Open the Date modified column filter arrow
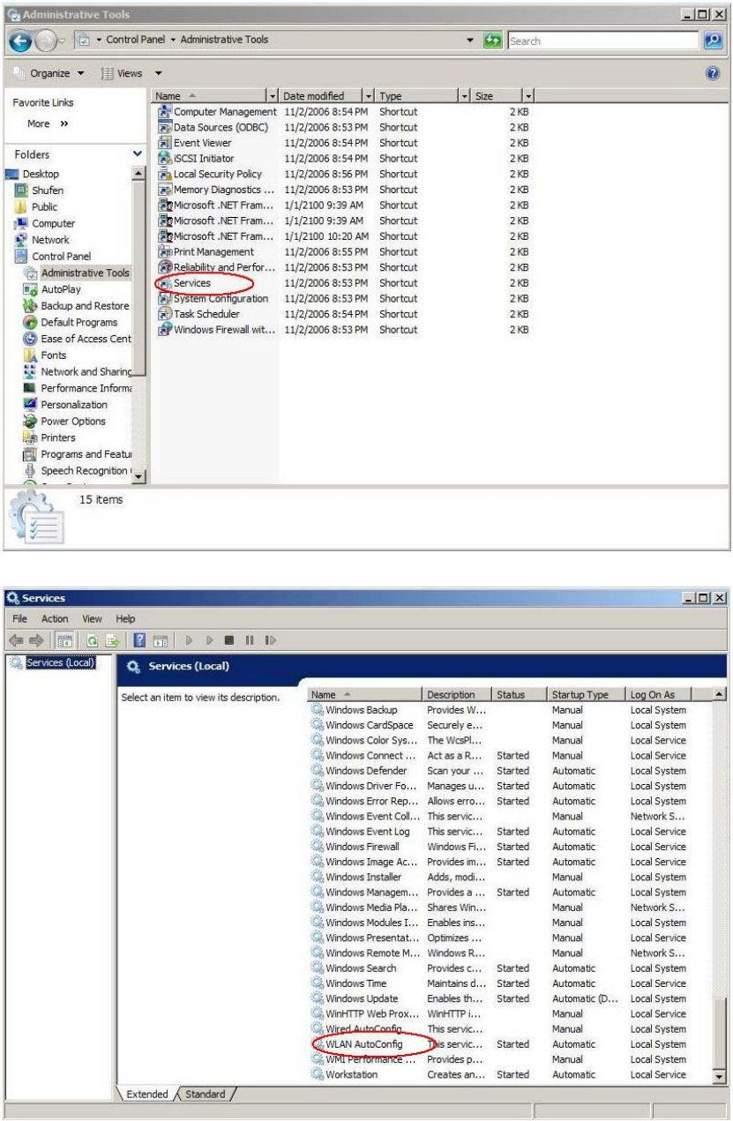This screenshot has height=1121, width=733. (x=369, y=95)
